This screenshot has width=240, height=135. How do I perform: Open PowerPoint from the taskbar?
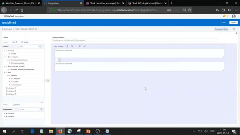[88, 131]
